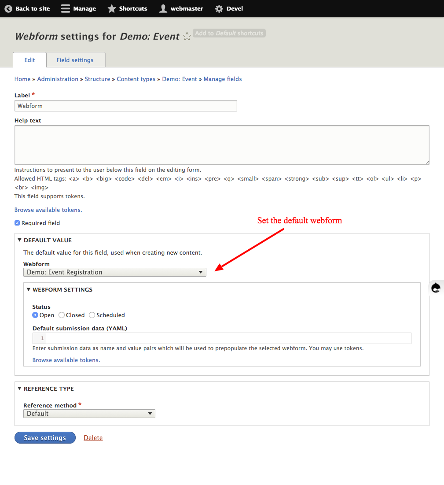Viewport: 444px width, 485px height.
Task: Open the Content types breadcrumb link
Action: 136,79
